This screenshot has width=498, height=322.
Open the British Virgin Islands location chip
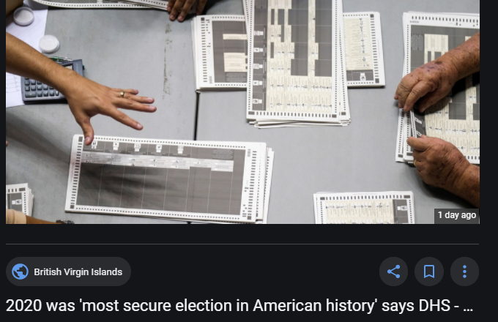(68, 272)
